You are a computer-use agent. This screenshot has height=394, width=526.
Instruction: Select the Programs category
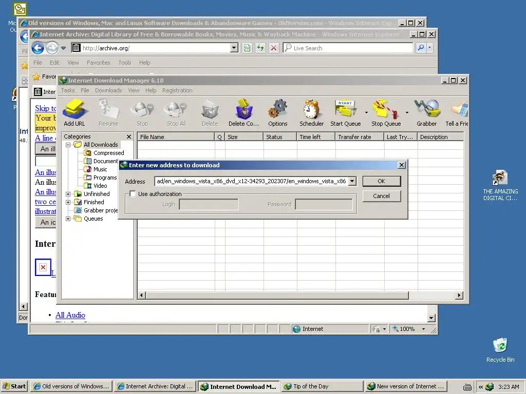click(x=105, y=178)
